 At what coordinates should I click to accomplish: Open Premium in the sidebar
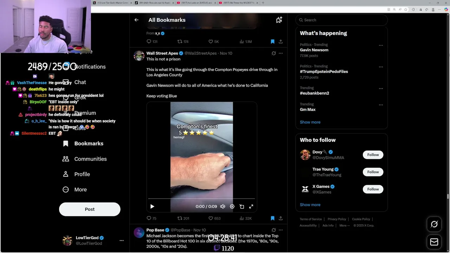point(85,113)
